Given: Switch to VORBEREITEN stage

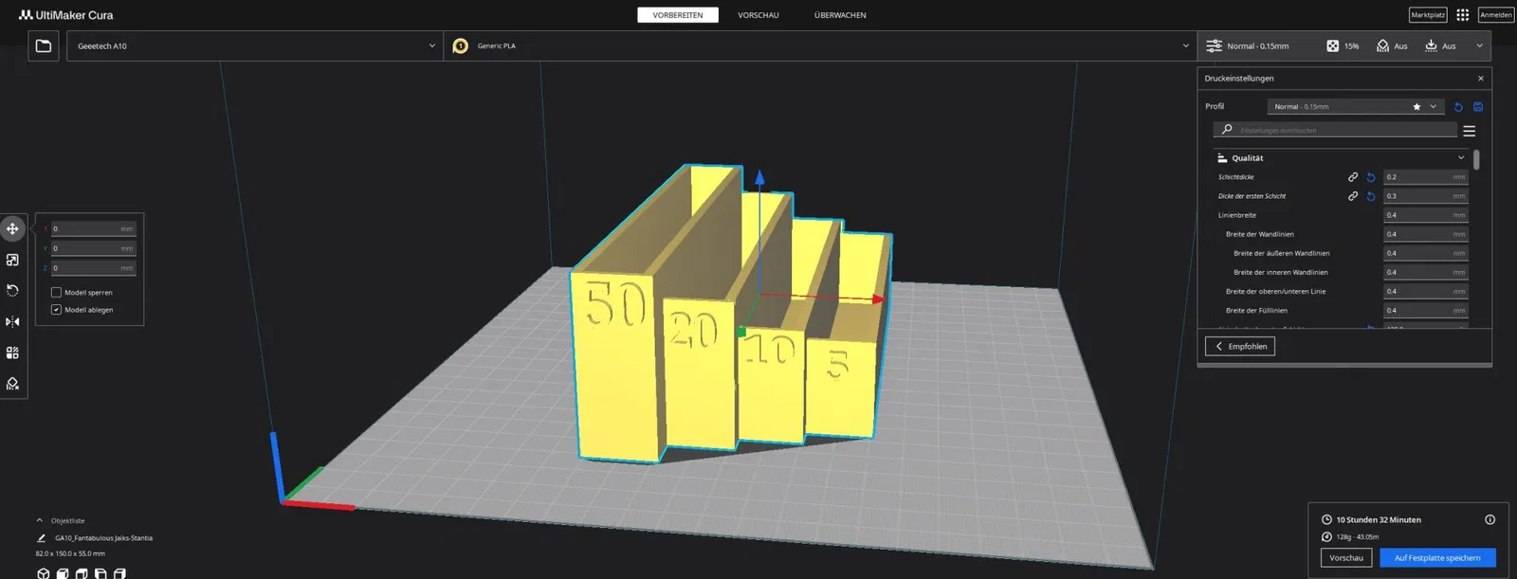Looking at the screenshot, I should click(x=678, y=15).
